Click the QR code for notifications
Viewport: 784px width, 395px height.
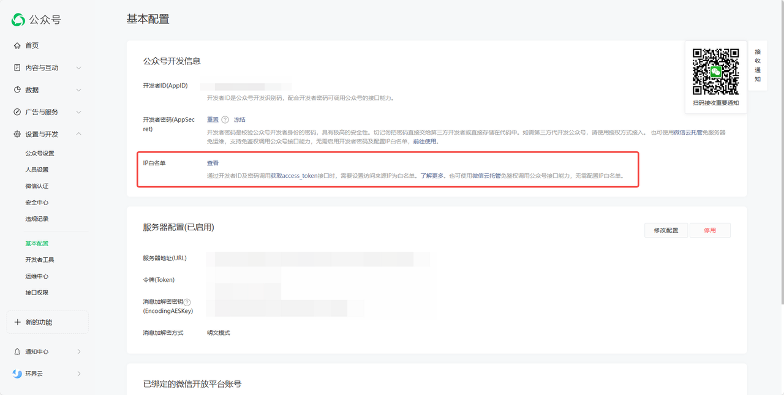tap(715, 72)
